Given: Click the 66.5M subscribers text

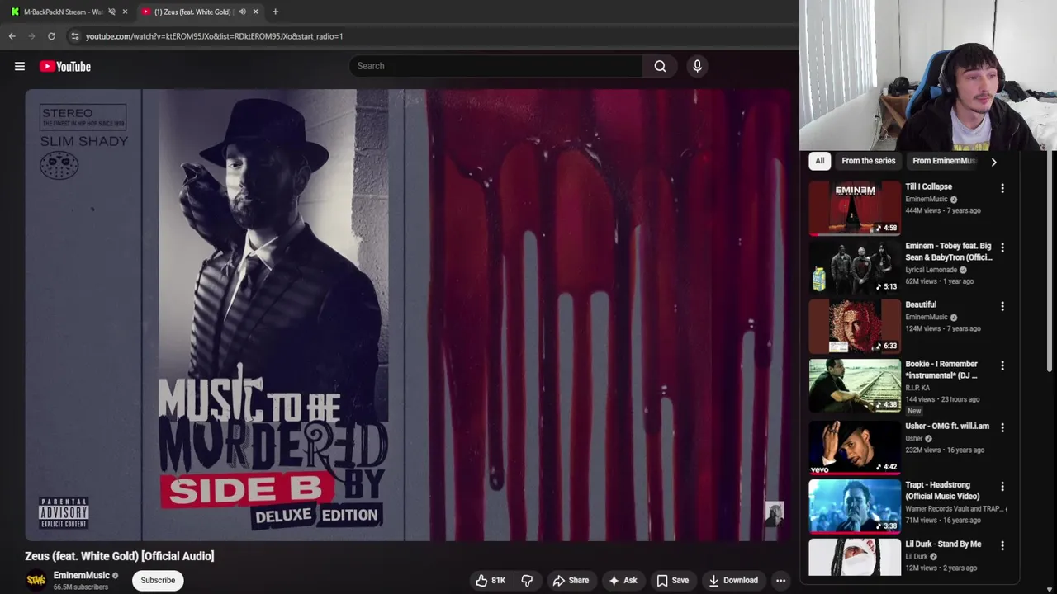Looking at the screenshot, I should pos(80,587).
